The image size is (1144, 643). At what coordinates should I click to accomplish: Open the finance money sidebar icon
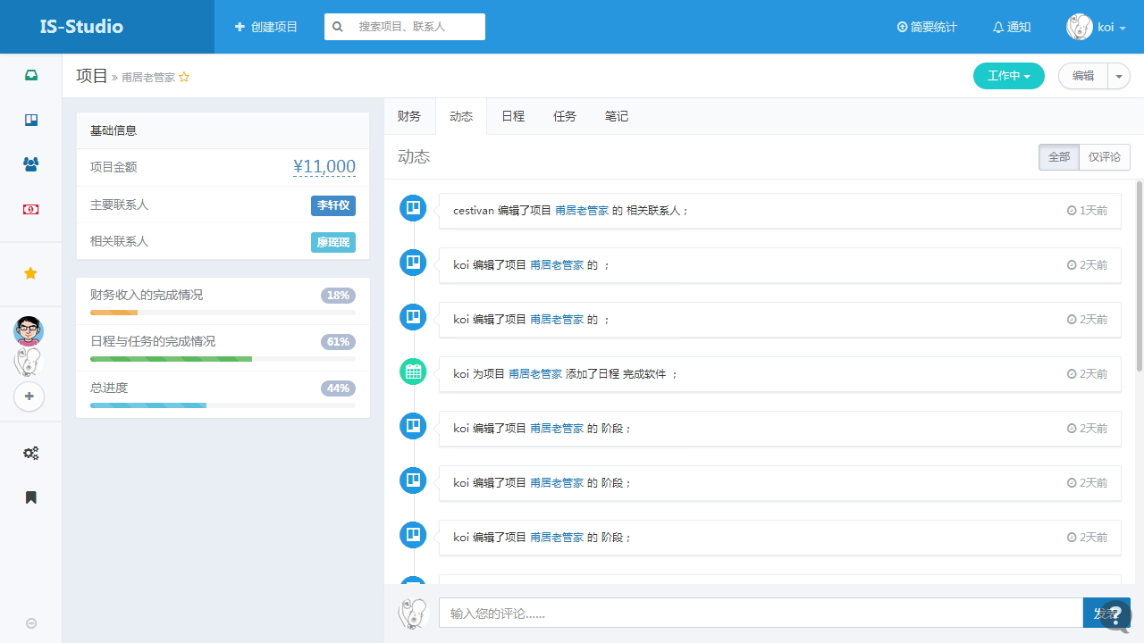point(31,209)
